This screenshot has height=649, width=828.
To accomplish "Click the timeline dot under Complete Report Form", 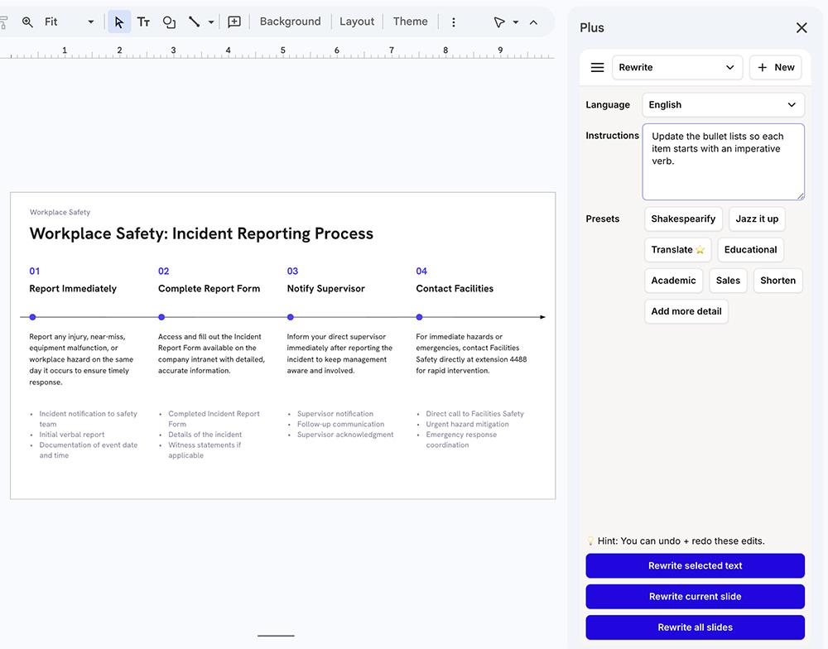I will tap(161, 317).
